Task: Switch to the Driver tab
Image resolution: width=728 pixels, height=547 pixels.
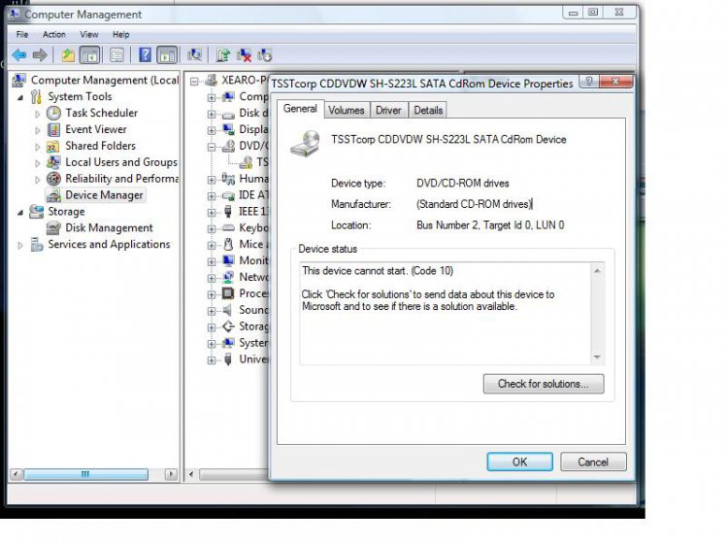Action: point(388,111)
